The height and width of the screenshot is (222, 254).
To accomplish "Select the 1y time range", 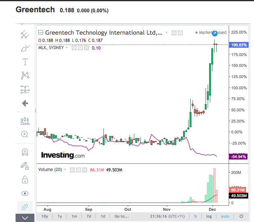I will (60, 216).
